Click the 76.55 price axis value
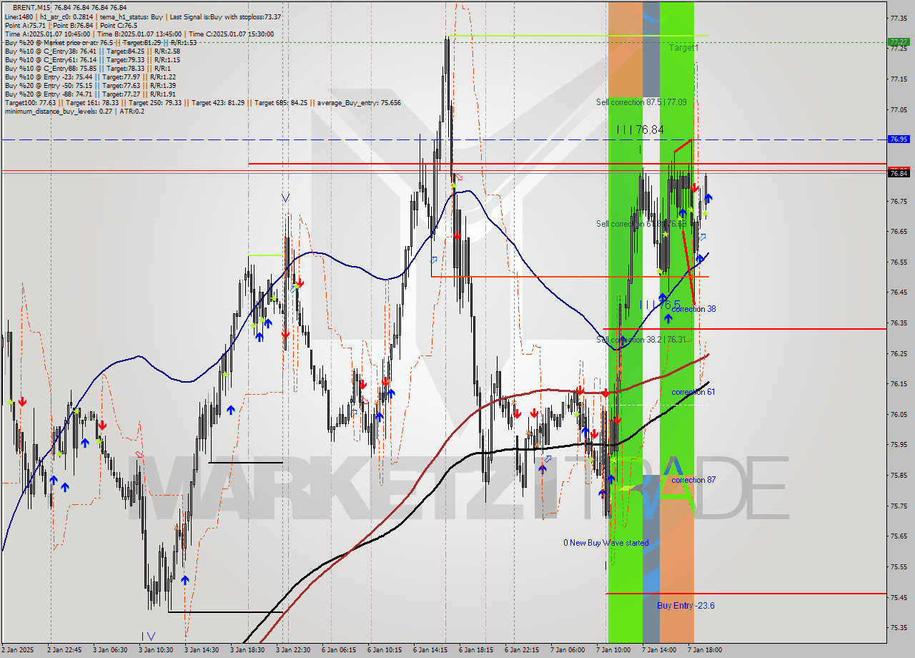 (899, 262)
